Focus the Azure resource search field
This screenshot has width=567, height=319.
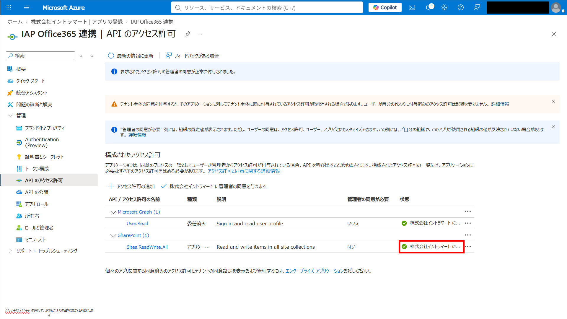click(x=267, y=8)
